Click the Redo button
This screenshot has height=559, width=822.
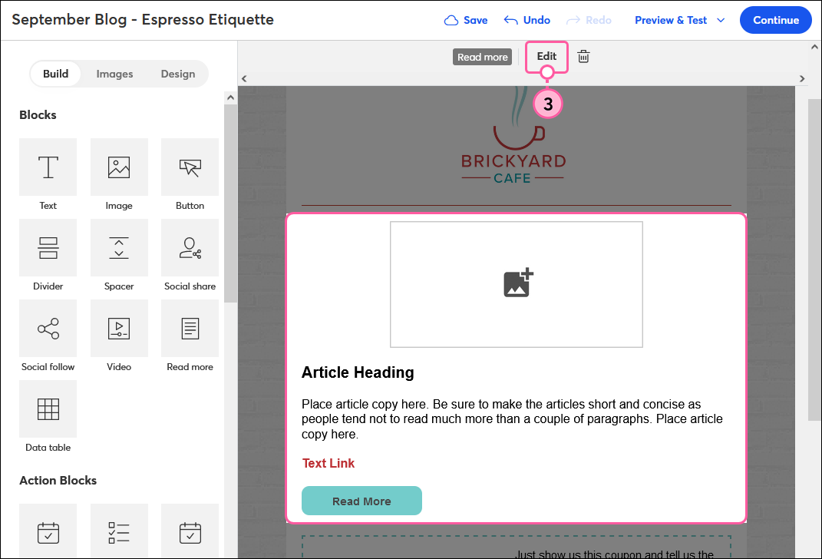click(589, 21)
